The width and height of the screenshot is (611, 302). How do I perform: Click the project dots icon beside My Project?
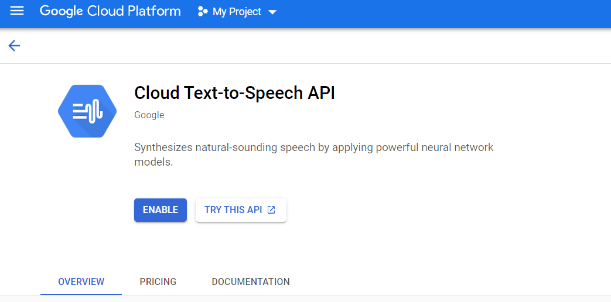(203, 12)
